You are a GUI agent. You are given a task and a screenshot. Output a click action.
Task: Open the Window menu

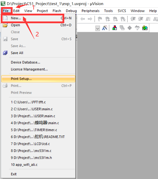point(138,11)
